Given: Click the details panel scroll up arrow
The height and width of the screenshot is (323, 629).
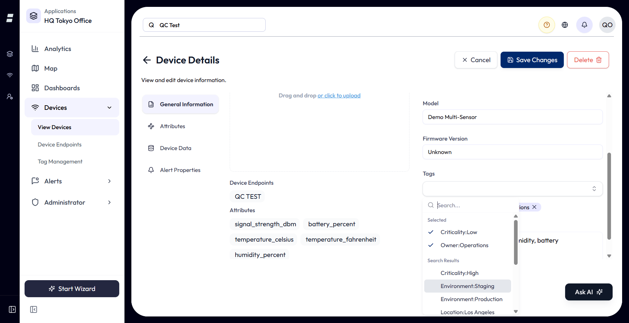Looking at the screenshot, I should coord(609,96).
